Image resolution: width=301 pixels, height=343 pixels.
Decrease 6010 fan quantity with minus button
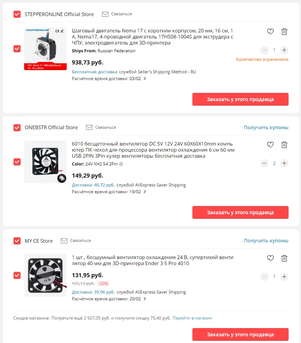tap(264, 163)
